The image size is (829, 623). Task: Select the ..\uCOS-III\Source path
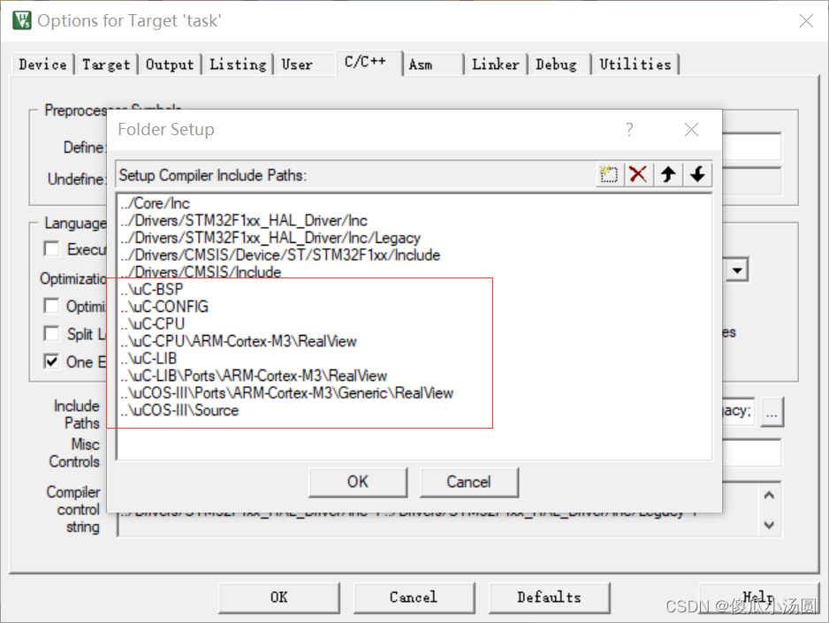[x=179, y=411]
